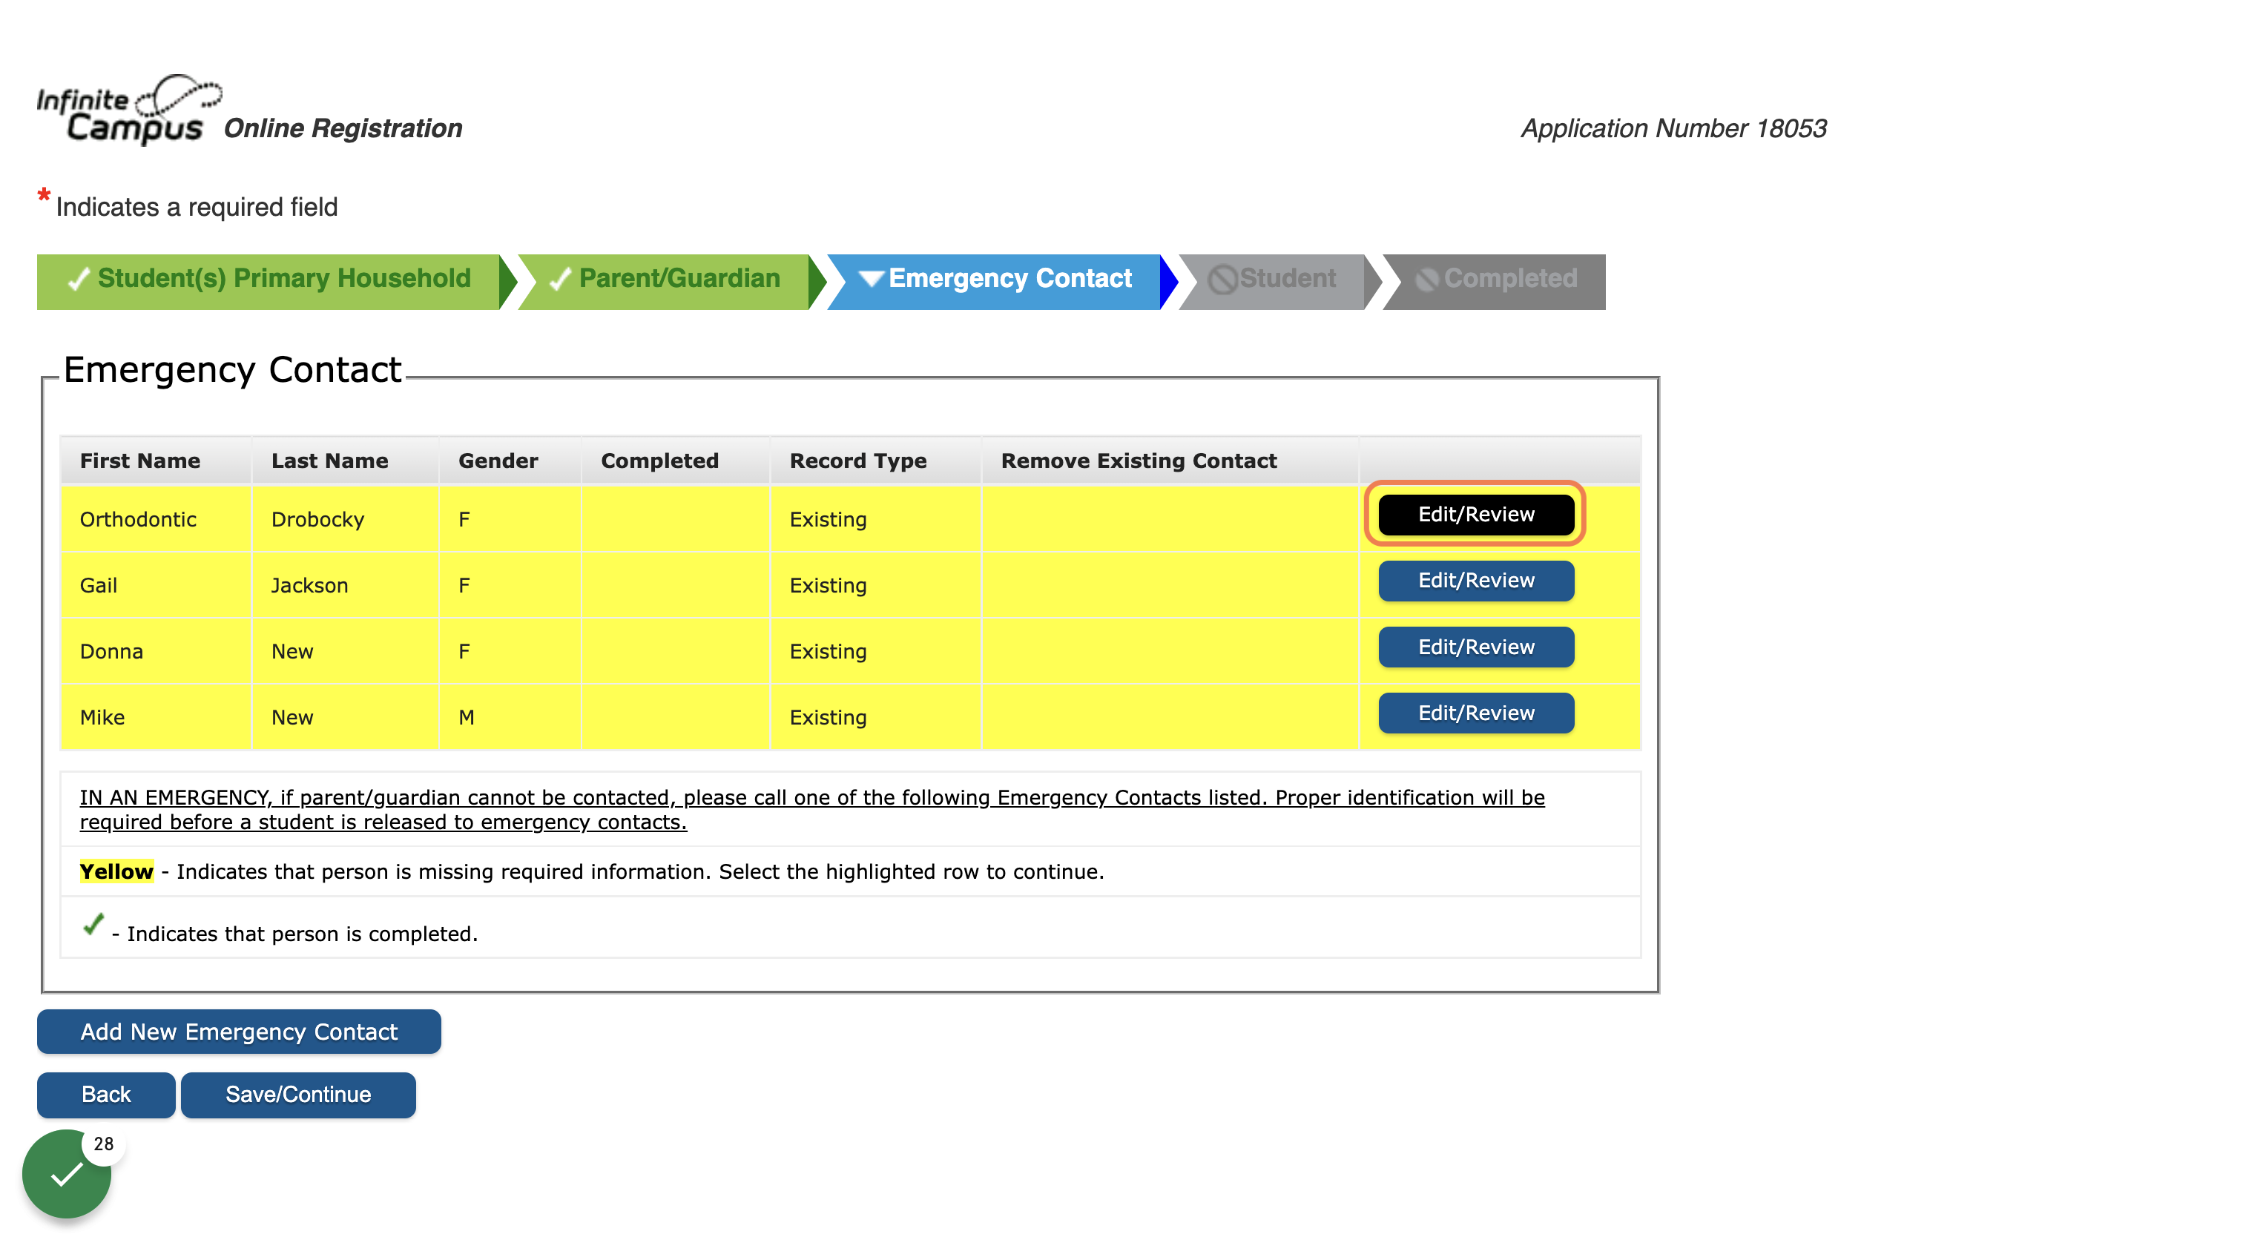
Task: Click the highlighted Yellow legend label
Action: point(116,871)
